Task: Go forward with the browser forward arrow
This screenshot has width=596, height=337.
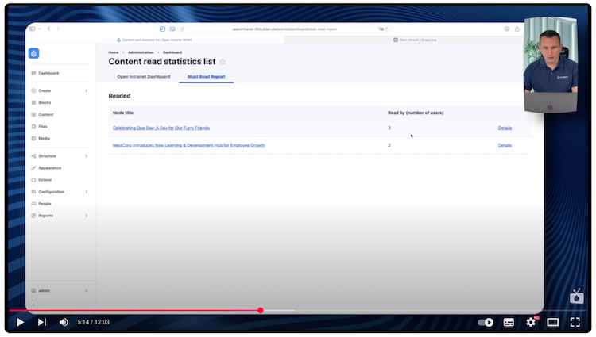Action: point(58,29)
